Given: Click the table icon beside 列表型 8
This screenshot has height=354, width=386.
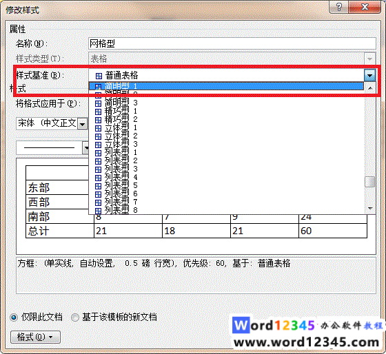Looking at the screenshot, I should tap(98, 211).
